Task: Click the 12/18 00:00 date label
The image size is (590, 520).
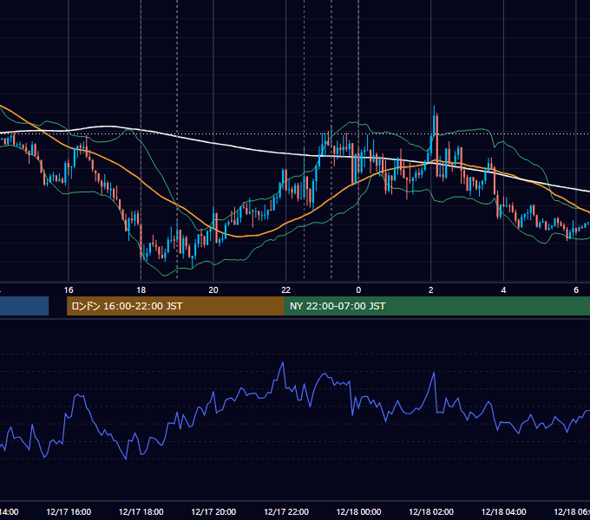Action: click(358, 511)
